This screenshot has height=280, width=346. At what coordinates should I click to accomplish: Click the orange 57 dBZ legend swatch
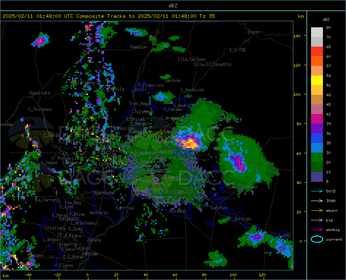[x=317, y=61]
